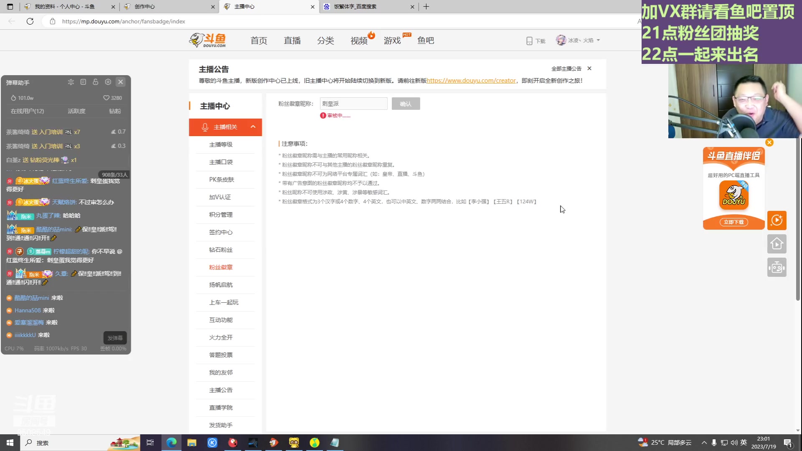Viewport: 802px width, 451px height.
Task: Click the phone 下载 icon in header
Action: (x=529, y=41)
